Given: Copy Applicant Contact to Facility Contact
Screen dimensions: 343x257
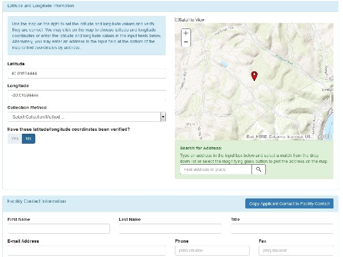Looking at the screenshot, I should point(289,204).
